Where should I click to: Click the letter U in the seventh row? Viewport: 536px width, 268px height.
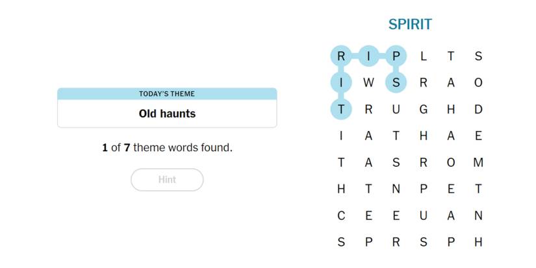point(423,216)
